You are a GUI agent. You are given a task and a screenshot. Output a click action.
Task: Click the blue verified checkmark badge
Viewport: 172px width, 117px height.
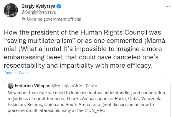pos(59,6)
